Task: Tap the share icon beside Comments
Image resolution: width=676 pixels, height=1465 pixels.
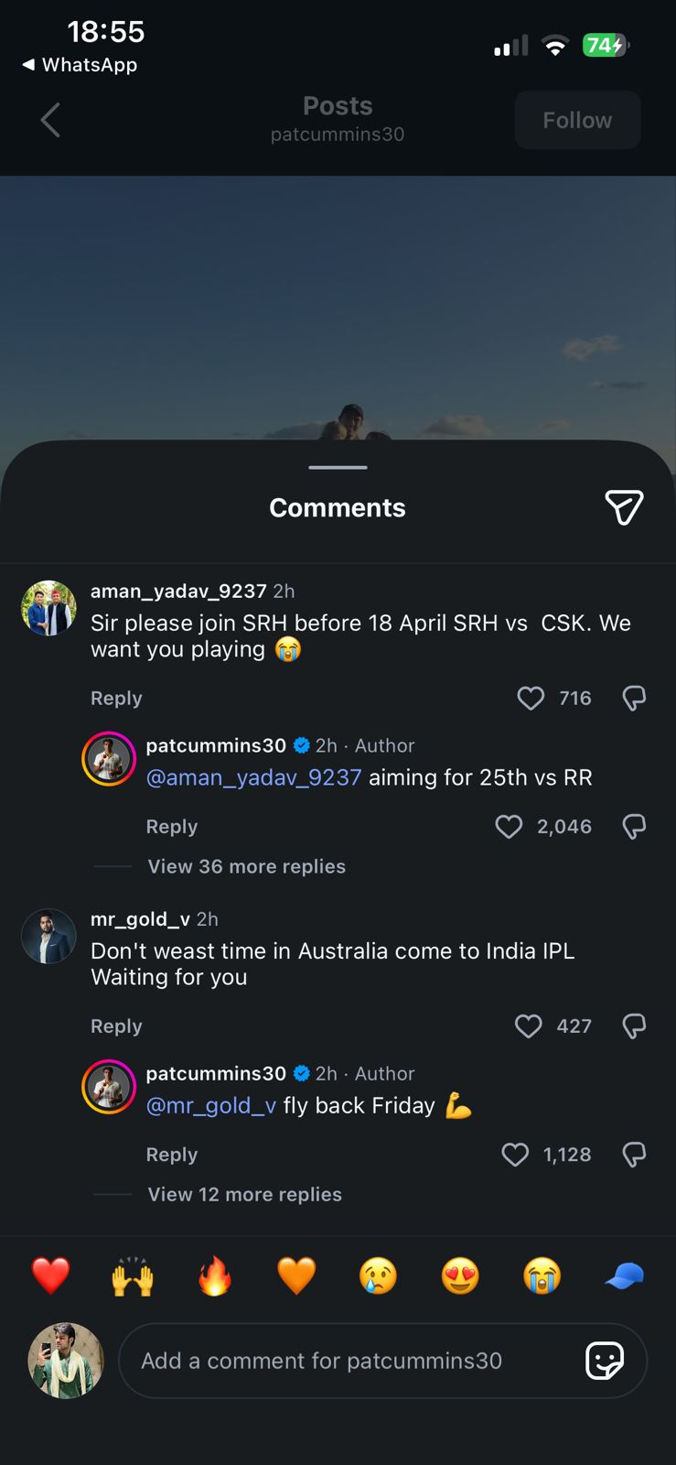Action: [x=624, y=507]
